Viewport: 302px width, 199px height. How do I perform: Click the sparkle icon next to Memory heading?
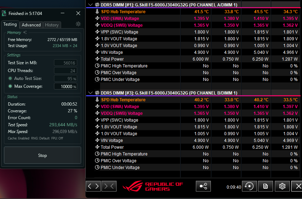click(25, 32)
